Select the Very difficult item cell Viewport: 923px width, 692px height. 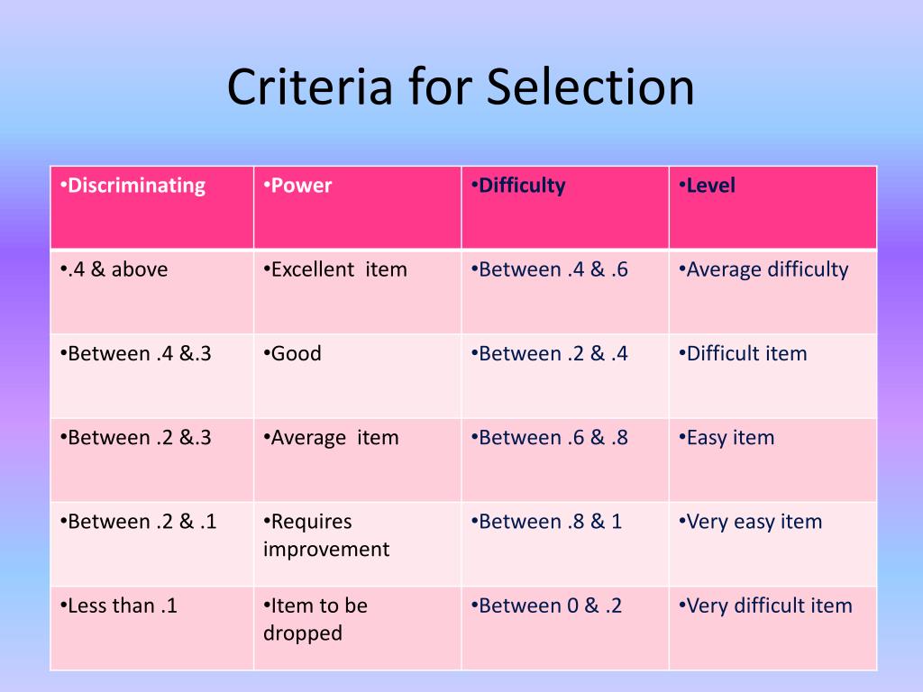pyautogui.click(x=772, y=628)
